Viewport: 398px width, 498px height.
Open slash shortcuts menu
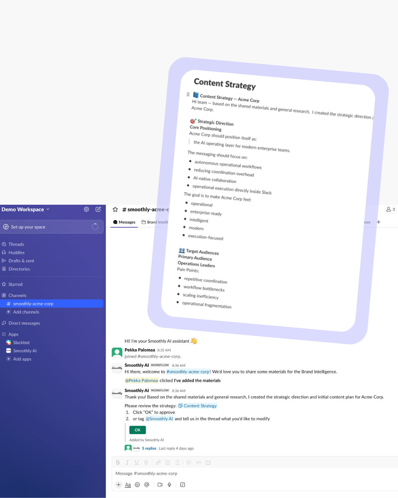pyautogui.click(x=182, y=485)
